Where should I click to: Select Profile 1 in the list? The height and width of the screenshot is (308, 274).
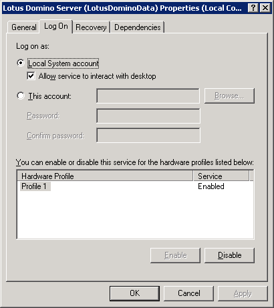pyautogui.click(x=34, y=186)
